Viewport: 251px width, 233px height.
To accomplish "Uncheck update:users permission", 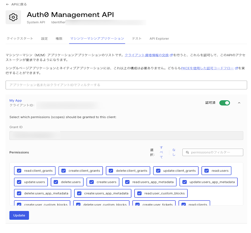I will 19,182.
